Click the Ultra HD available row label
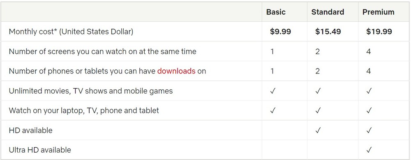This screenshot has height=160, width=411. click(40, 150)
